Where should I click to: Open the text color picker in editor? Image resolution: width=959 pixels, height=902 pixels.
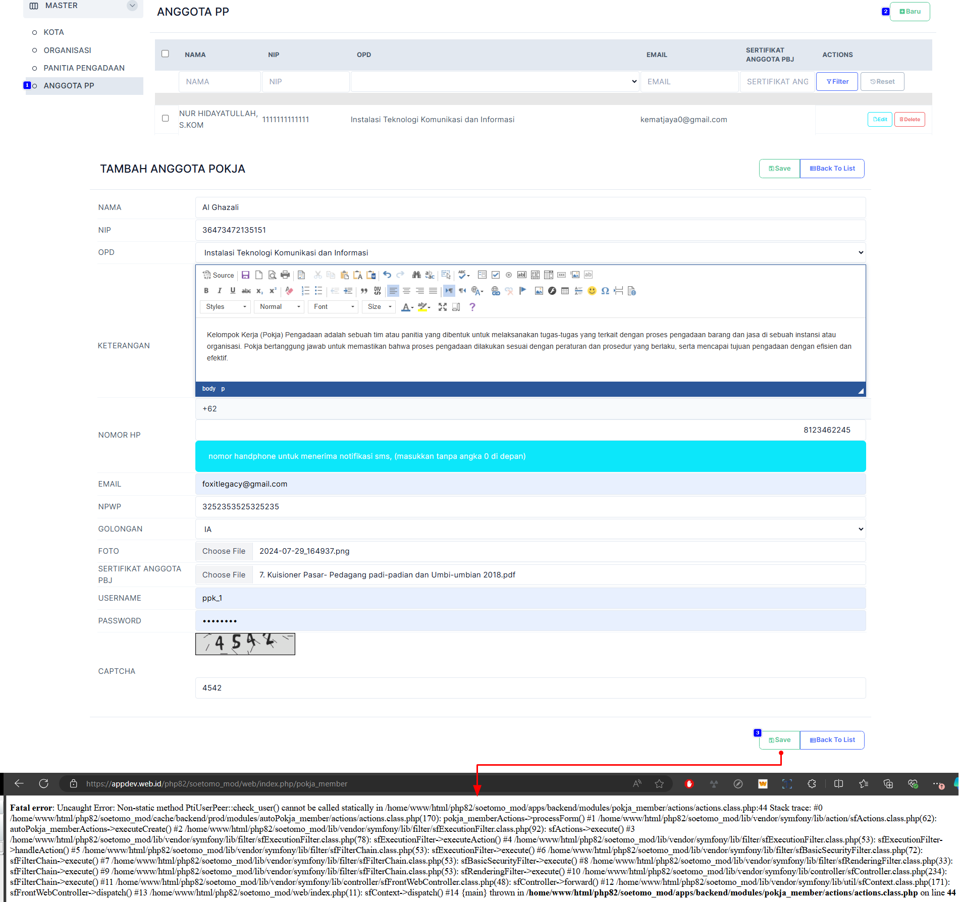click(407, 307)
